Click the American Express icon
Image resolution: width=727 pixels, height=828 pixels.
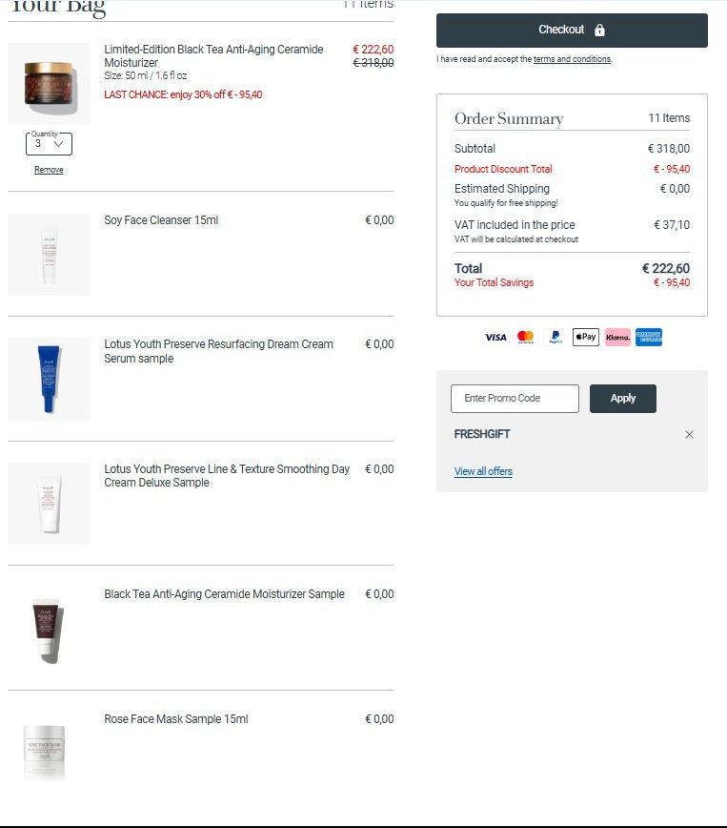point(648,337)
